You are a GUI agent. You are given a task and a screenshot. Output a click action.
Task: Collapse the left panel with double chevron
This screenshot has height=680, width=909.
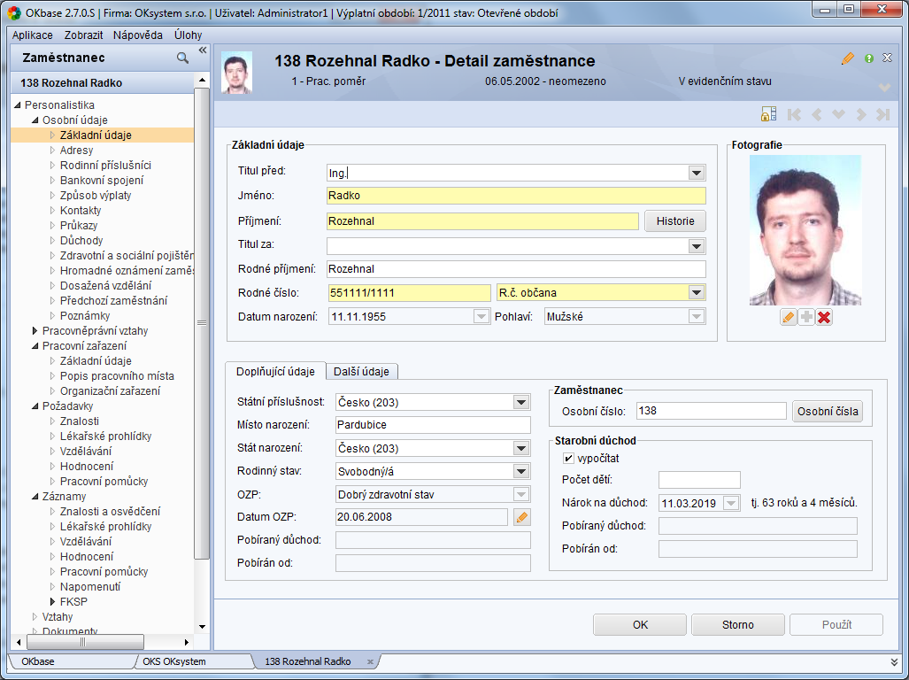click(203, 50)
